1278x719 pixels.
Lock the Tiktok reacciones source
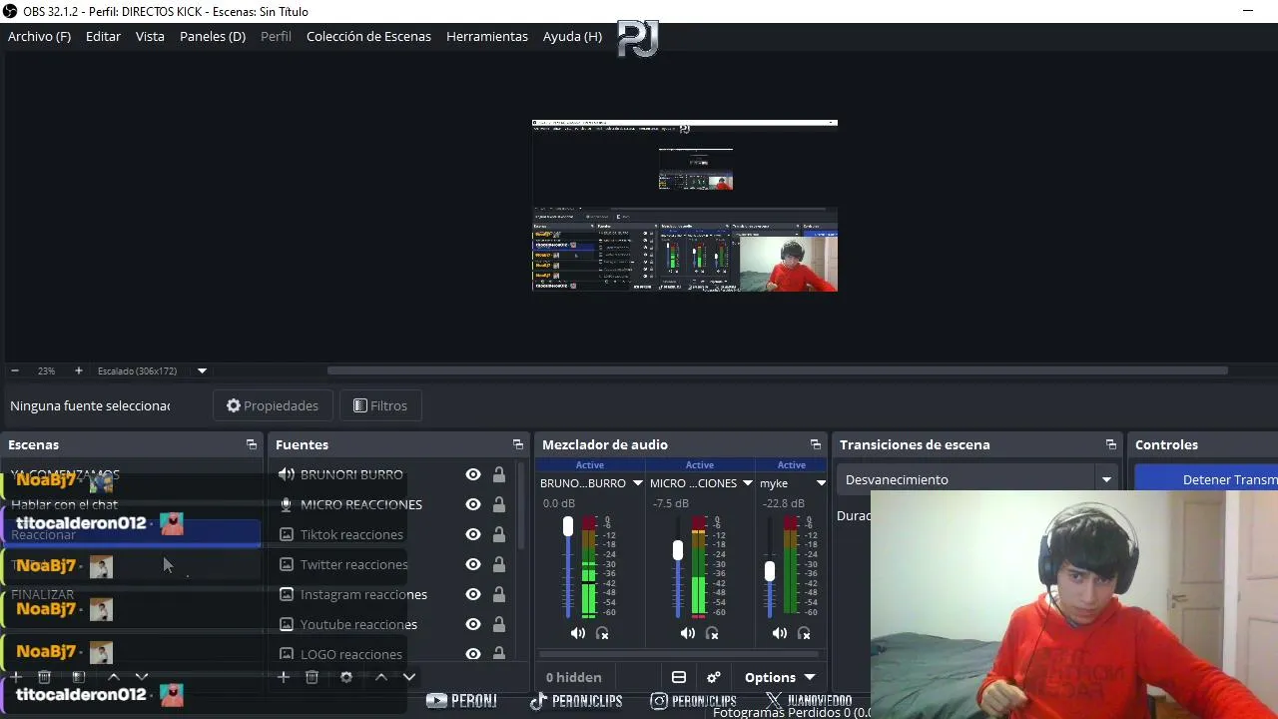pyautogui.click(x=499, y=534)
